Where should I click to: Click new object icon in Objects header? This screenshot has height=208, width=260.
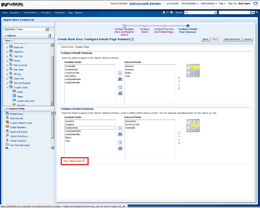tap(50, 36)
